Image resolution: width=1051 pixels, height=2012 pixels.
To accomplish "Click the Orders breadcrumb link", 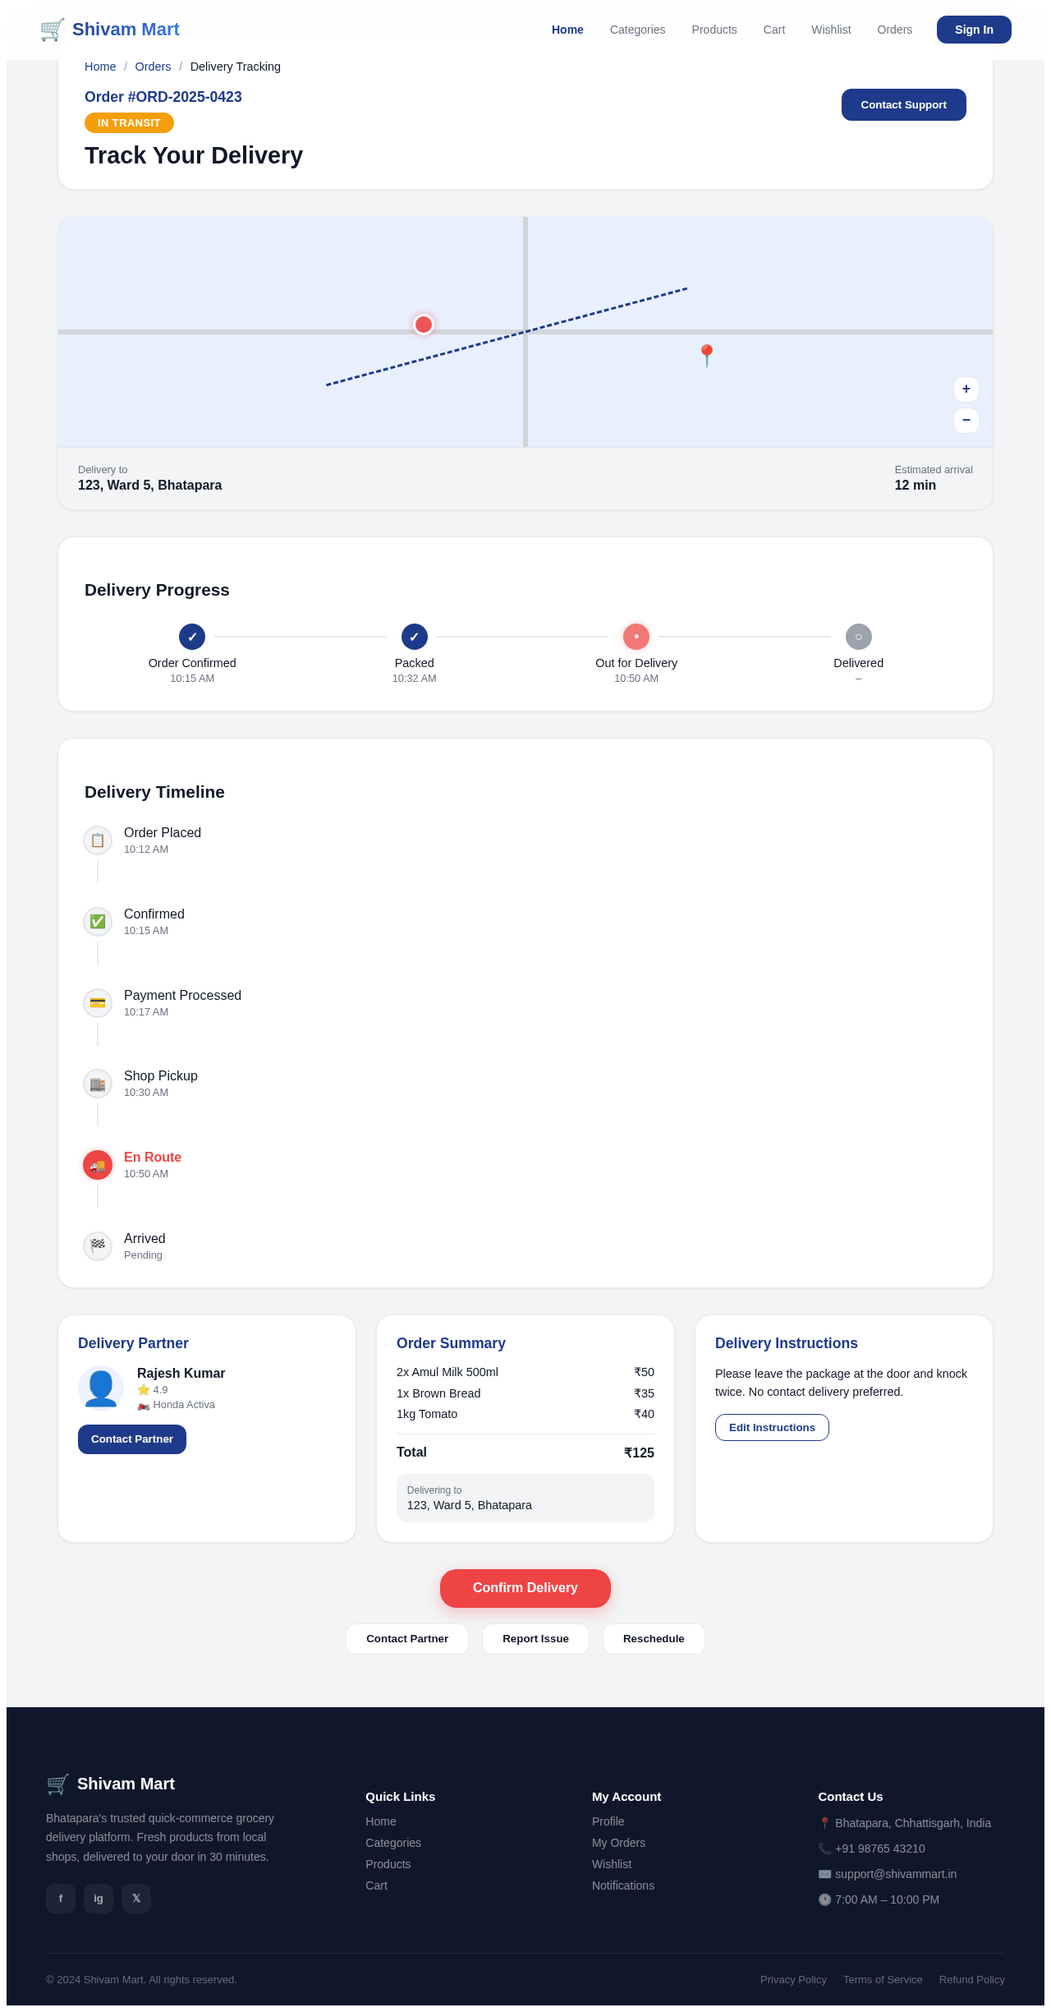I will pos(153,67).
